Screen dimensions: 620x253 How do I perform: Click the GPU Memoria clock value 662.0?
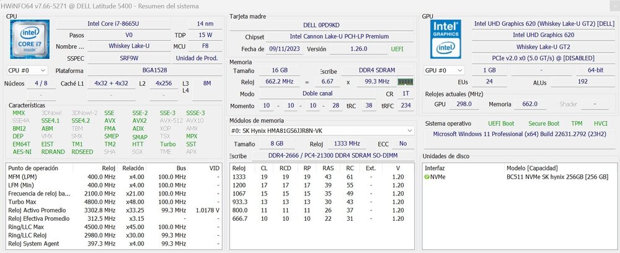click(x=529, y=105)
